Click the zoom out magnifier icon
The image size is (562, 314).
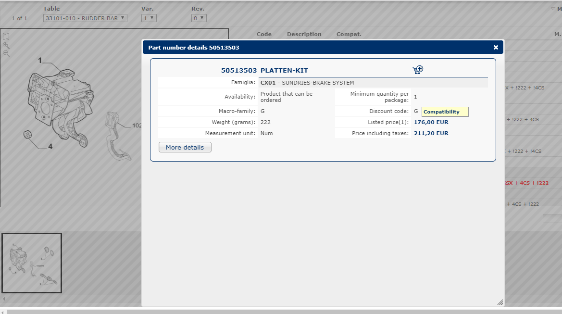click(6, 53)
